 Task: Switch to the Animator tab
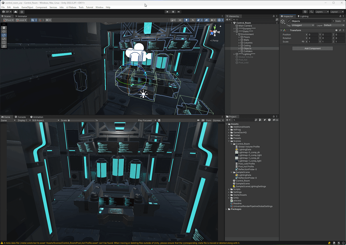21,16
